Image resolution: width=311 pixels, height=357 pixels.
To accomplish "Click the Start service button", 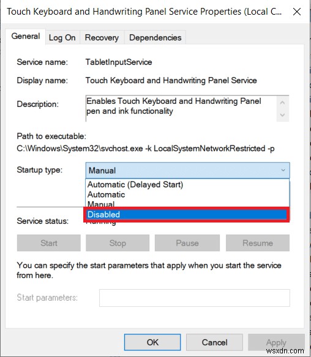I will 49,243.
